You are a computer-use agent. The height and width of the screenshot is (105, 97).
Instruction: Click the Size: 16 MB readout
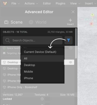tap(67, 95)
